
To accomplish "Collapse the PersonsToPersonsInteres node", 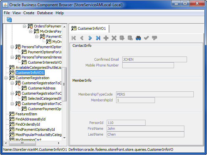I will click(12, 57).
